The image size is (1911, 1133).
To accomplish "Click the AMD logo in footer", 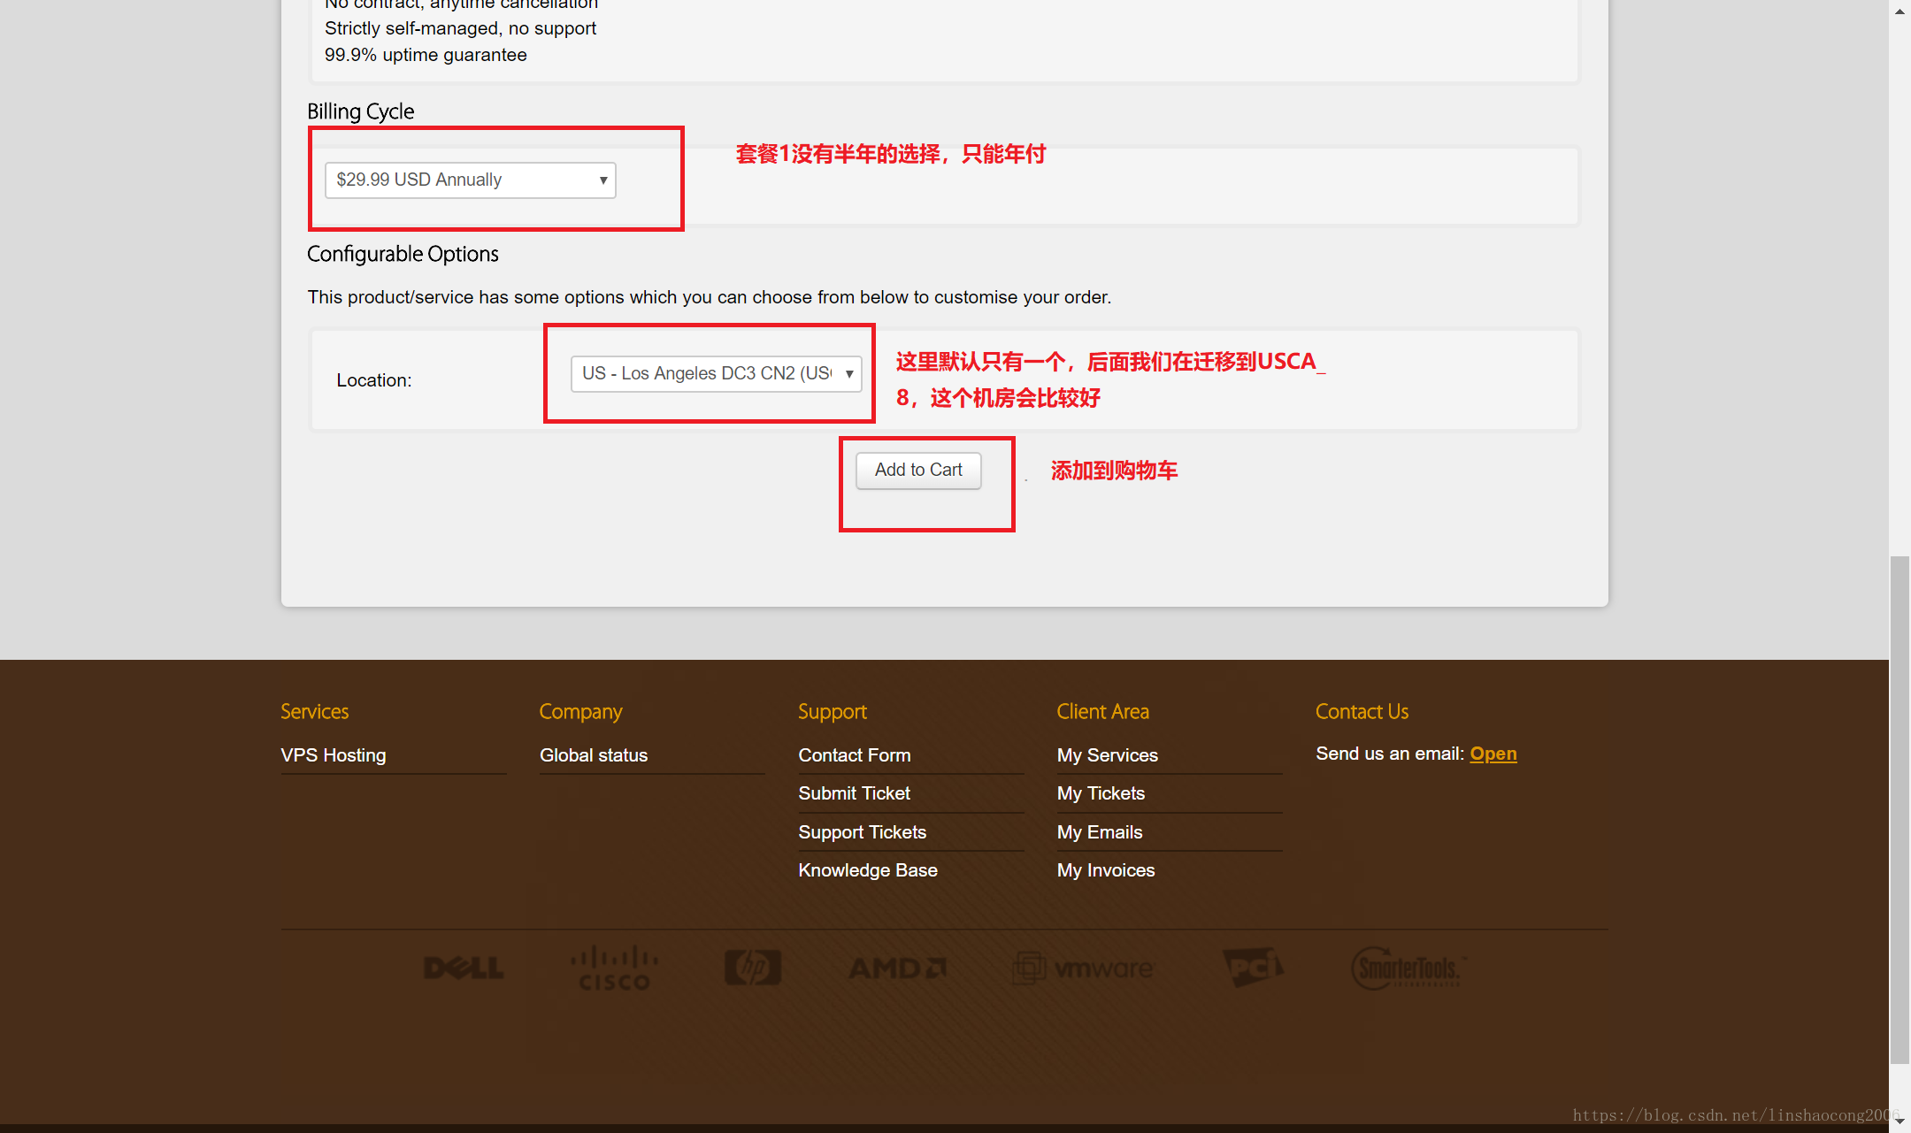I will [897, 968].
